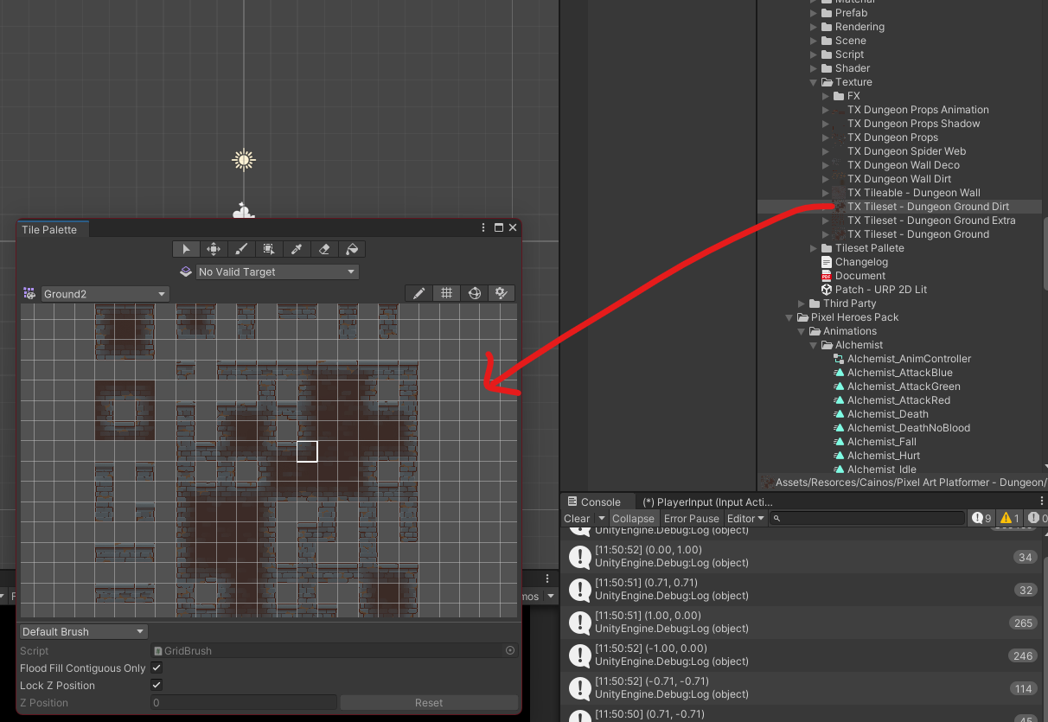Image resolution: width=1048 pixels, height=722 pixels.
Task: Uncheck Flood Fill Contiguous Only checkbox
Action: 157,668
